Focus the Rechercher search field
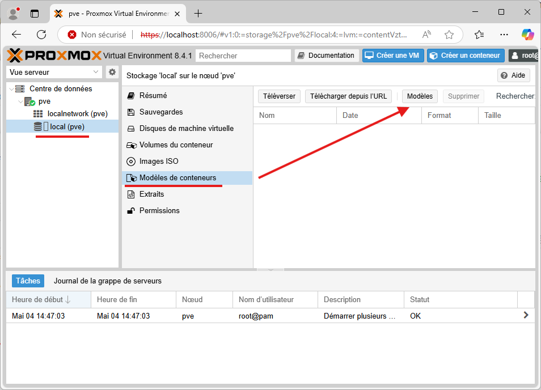541x390 pixels. 243,56
